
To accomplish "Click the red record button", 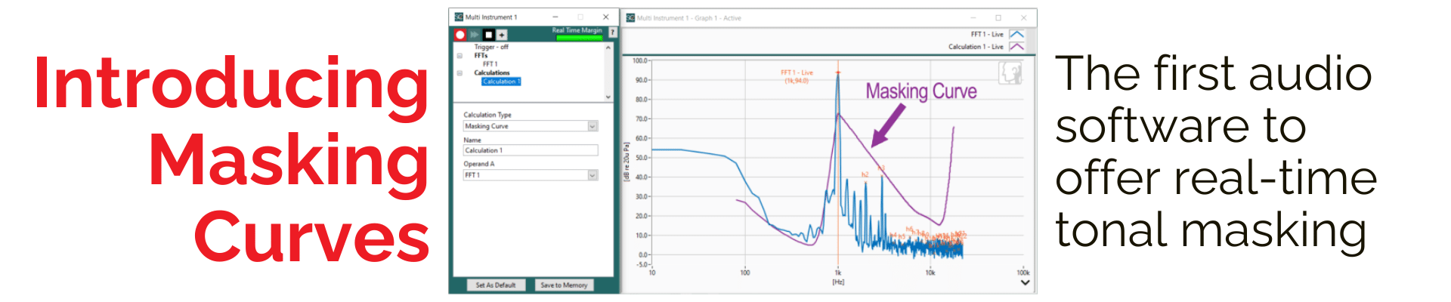I will 459,35.
